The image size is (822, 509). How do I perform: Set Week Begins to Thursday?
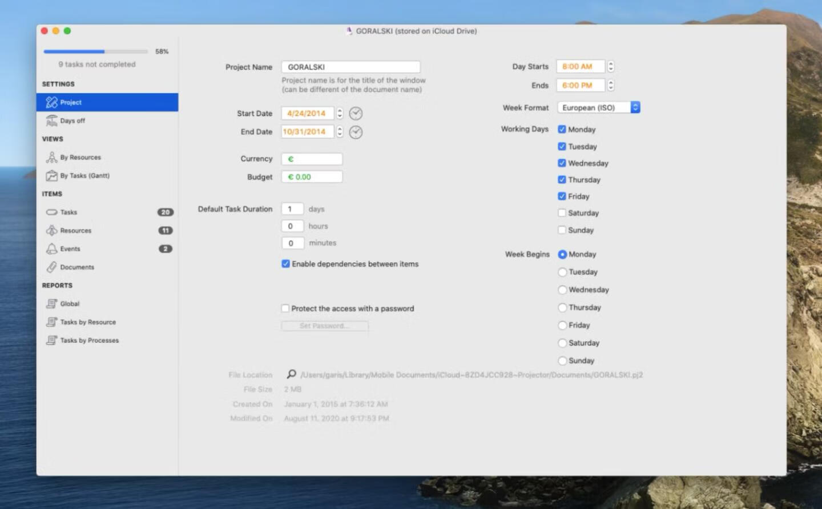562,307
